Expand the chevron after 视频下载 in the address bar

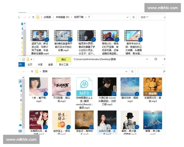coord(86,17)
